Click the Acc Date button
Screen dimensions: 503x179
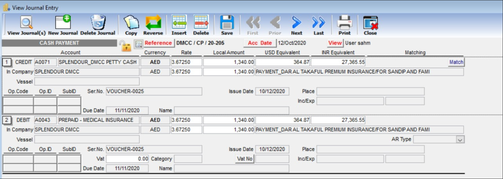point(260,43)
